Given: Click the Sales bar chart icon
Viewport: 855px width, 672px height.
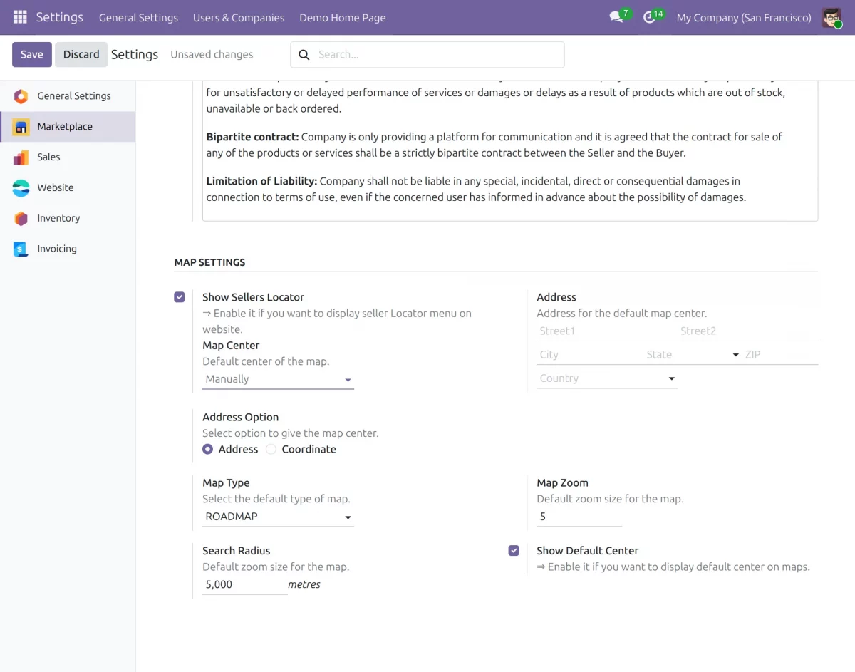Looking at the screenshot, I should (21, 157).
